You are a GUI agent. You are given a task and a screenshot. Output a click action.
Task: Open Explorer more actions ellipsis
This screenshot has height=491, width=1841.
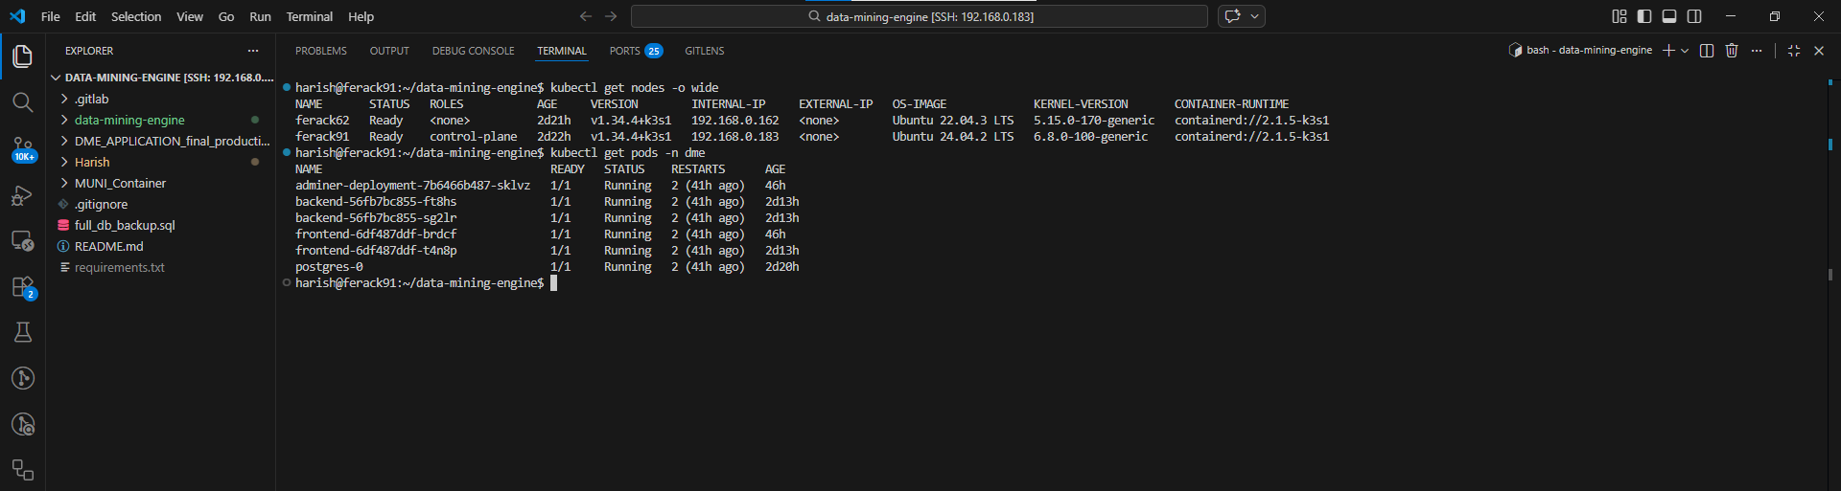[x=253, y=51]
